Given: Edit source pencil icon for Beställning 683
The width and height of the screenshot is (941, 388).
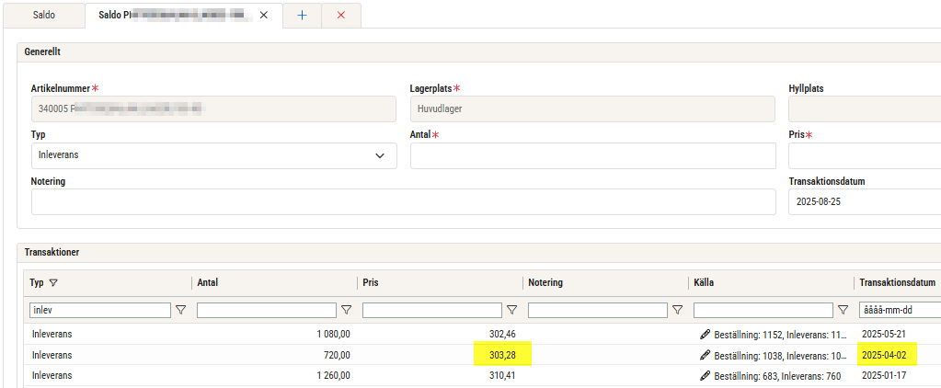Looking at the screenshot, I should pyautogui.click(x=705, y=375).
